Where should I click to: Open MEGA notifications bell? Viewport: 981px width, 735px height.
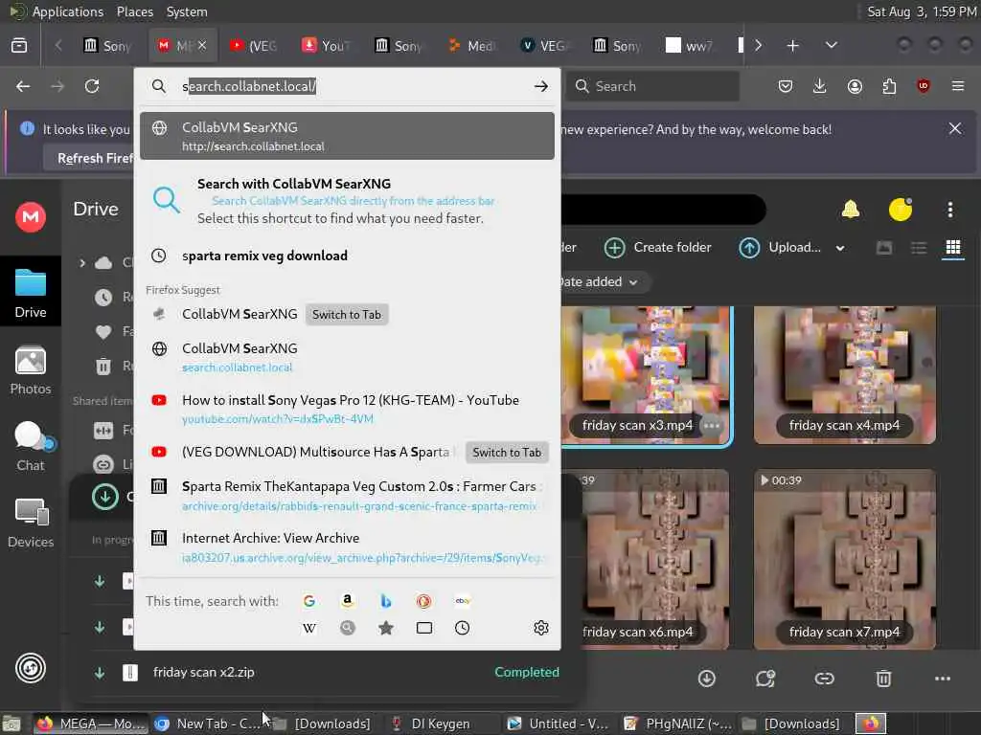(851, 210)
